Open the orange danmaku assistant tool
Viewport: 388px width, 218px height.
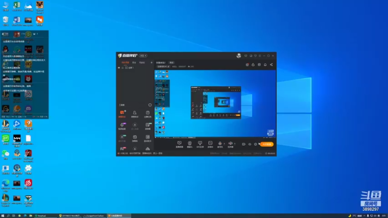122,114
